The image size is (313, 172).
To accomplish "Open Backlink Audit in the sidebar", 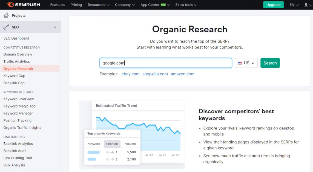I will pos(15,151).
